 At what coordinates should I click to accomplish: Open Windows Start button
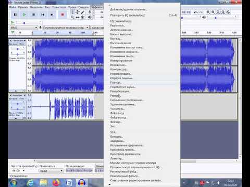14,182
